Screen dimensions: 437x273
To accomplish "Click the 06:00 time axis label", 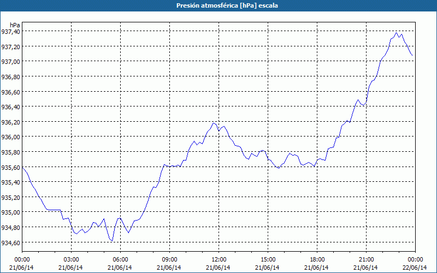I will 120,260.
